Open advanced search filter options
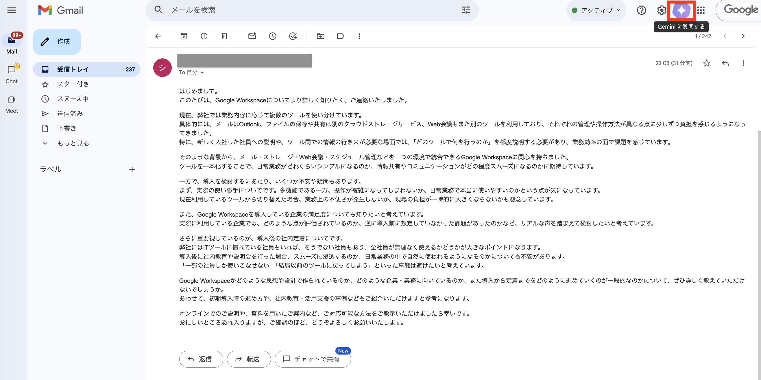 [466, 10]
